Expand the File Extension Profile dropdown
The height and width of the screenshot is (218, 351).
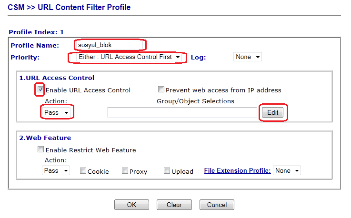287,170
